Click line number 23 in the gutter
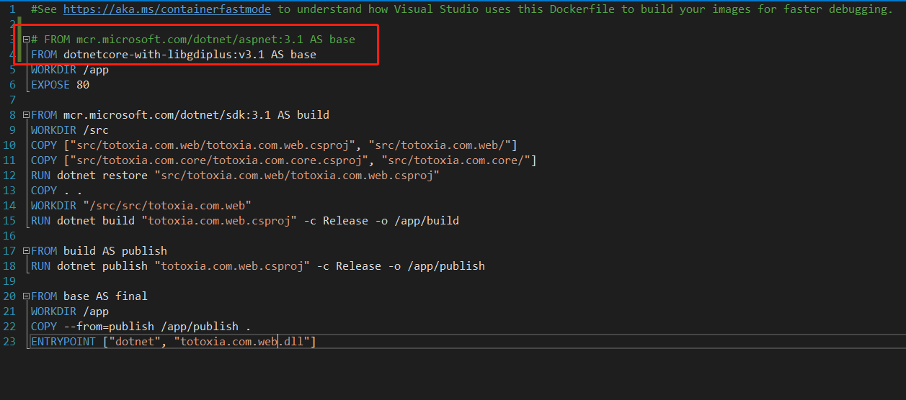The image size is (906, 400). click(x=9, y=342)
